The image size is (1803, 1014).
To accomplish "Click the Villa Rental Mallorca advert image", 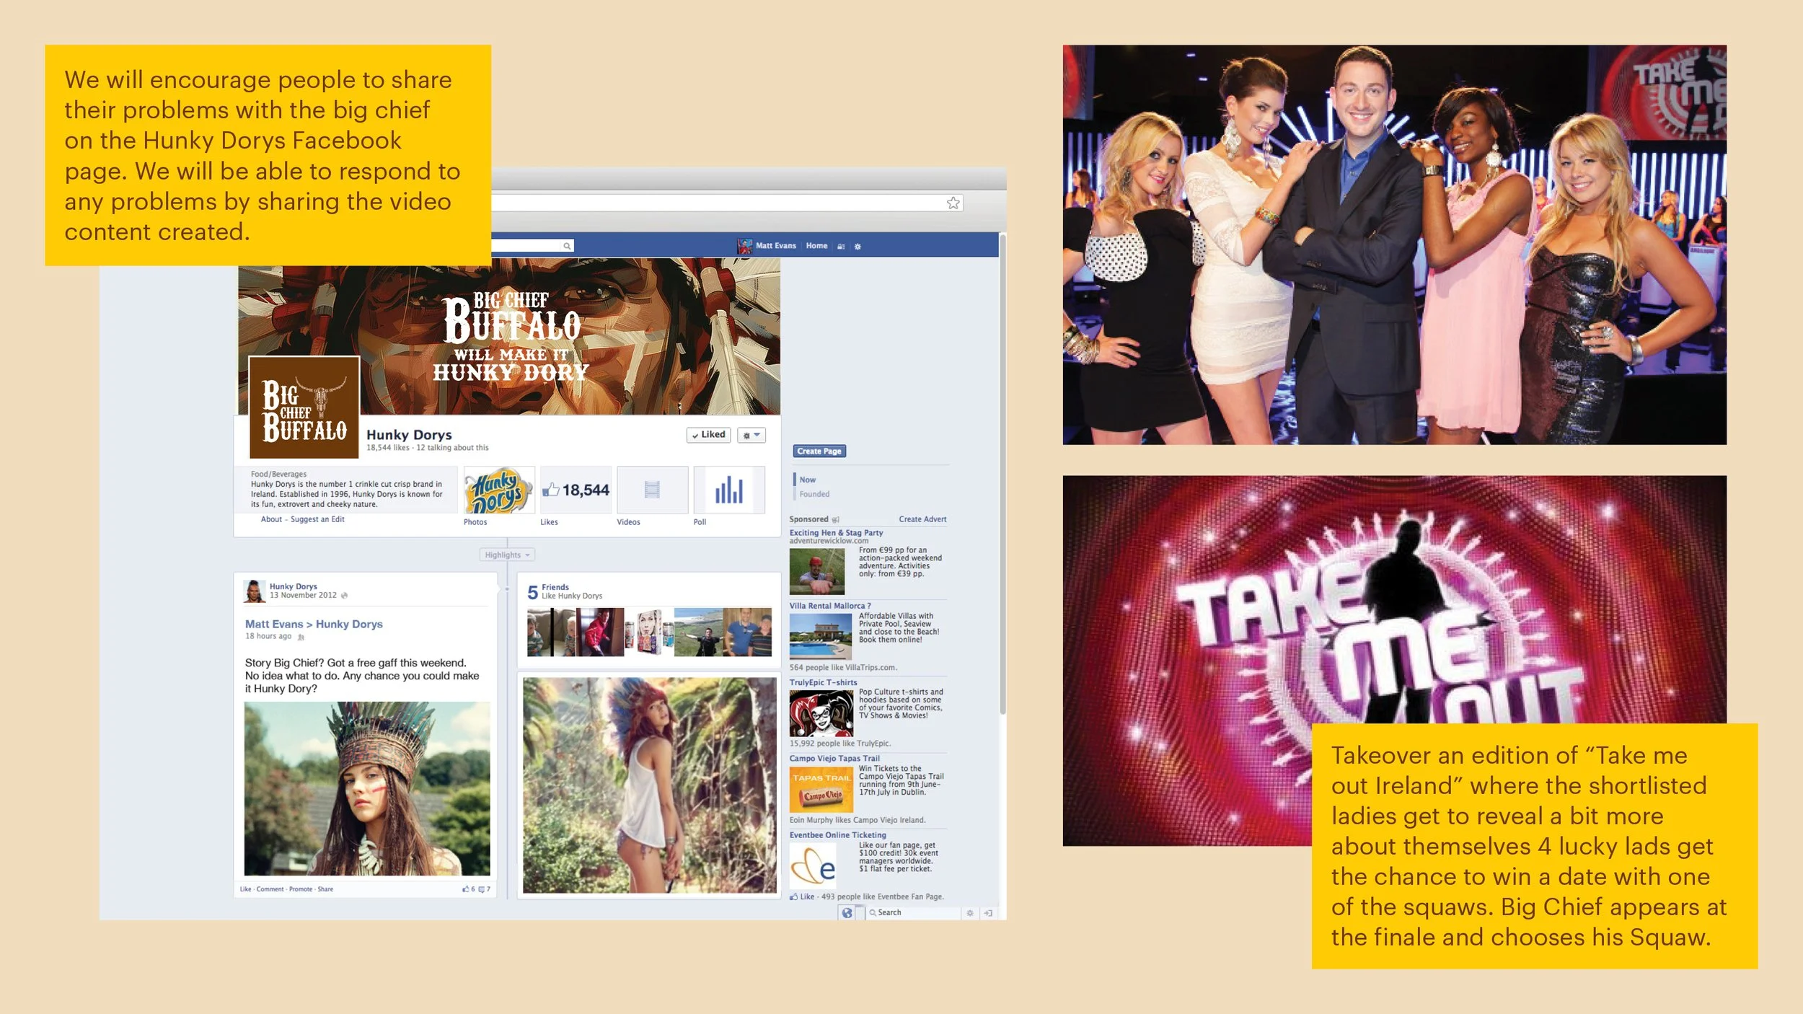I will pos(821,636).
